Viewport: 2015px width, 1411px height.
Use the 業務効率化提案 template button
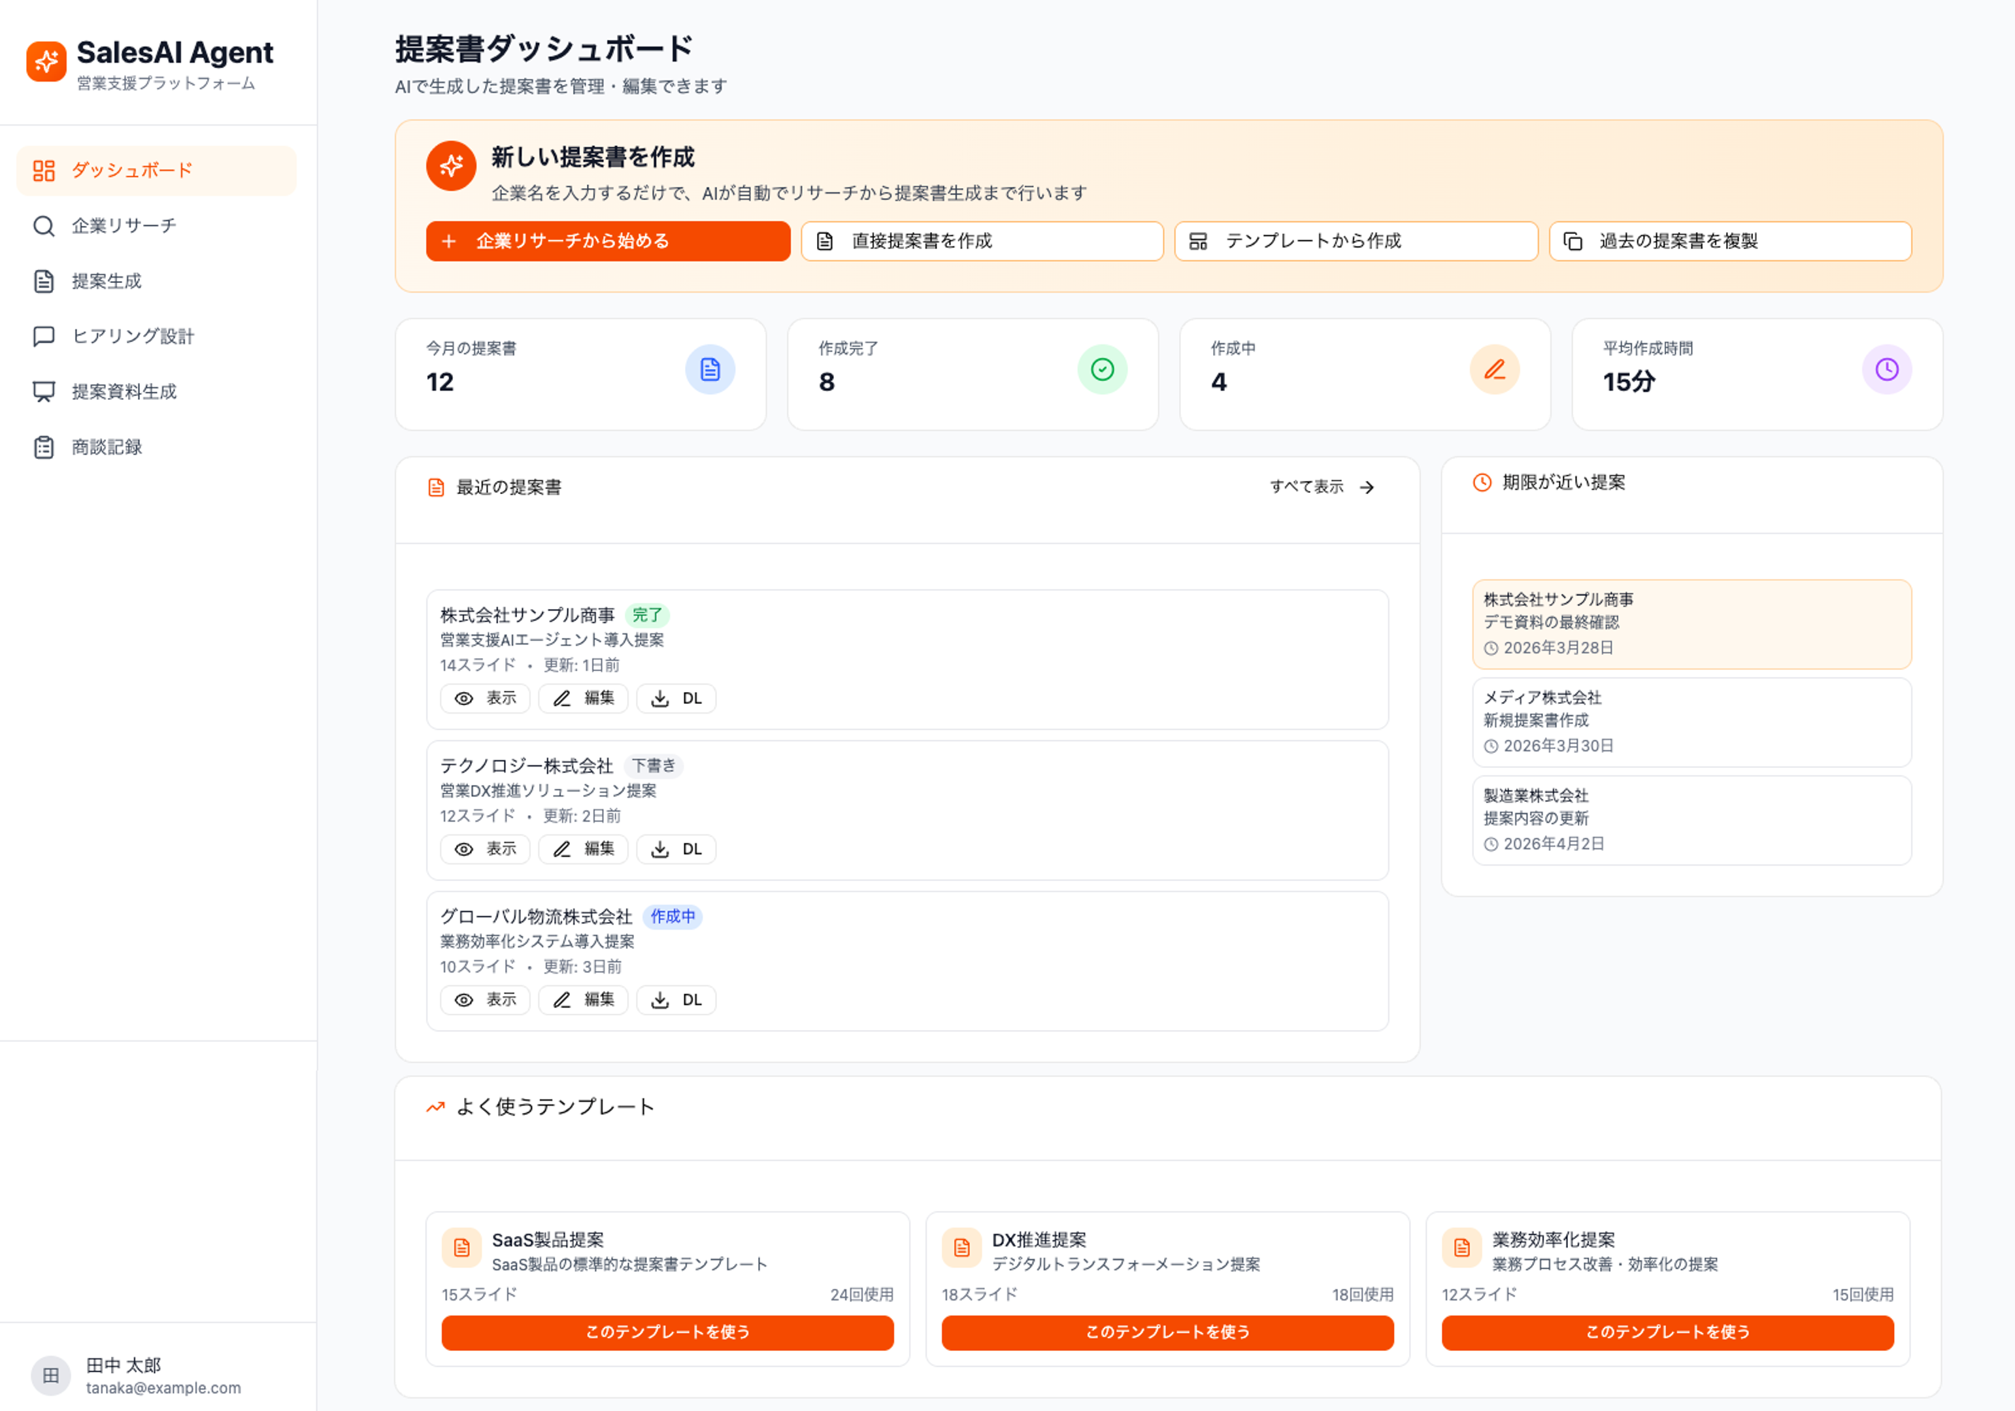[x=1667, y=1332]
